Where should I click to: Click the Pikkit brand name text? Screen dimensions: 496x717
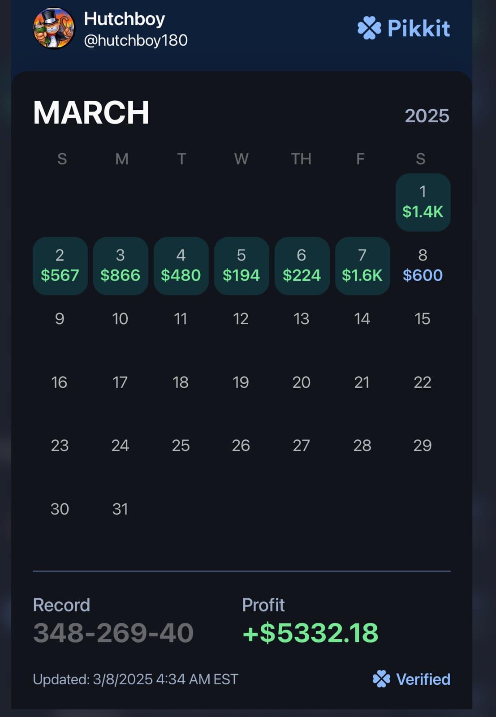[418, 28]
